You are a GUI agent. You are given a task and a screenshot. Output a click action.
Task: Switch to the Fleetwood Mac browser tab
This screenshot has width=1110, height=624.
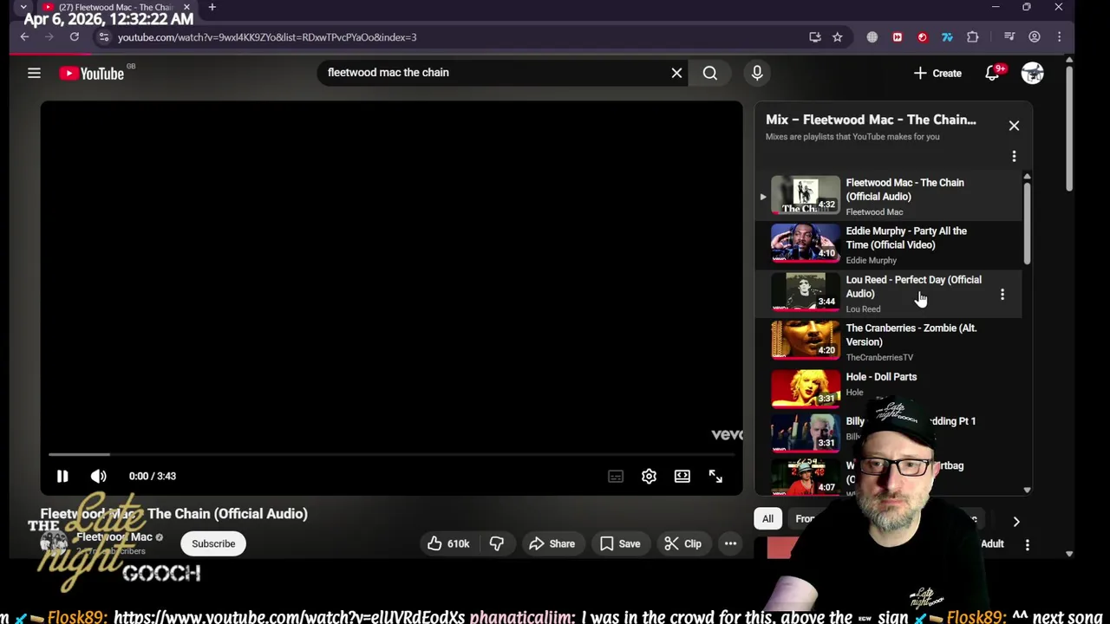(x=114, y=8)
